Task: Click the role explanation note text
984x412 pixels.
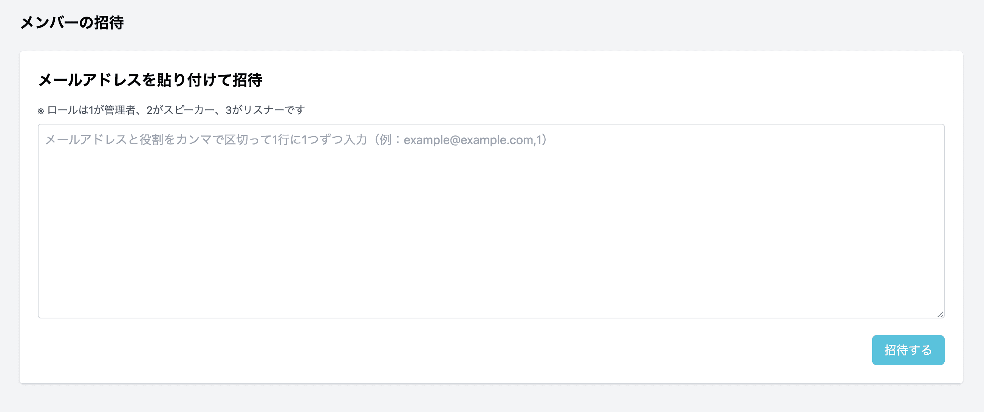Action: tap(172, 111)
